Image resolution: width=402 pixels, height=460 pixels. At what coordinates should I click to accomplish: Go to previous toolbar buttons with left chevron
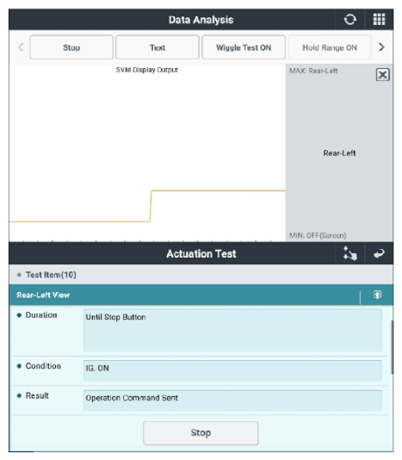point(21,47)
